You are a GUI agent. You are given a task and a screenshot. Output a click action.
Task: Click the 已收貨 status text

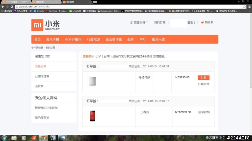[145, 112]
